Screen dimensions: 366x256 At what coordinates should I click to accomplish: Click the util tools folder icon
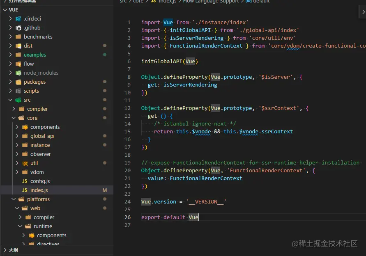pyautogui.click(x=25, y=163)
